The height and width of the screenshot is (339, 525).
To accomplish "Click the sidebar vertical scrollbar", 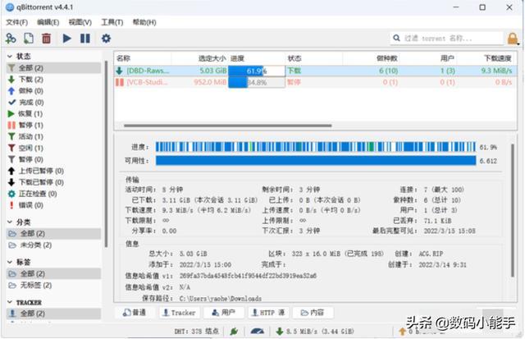I will (x=106, y=154).
